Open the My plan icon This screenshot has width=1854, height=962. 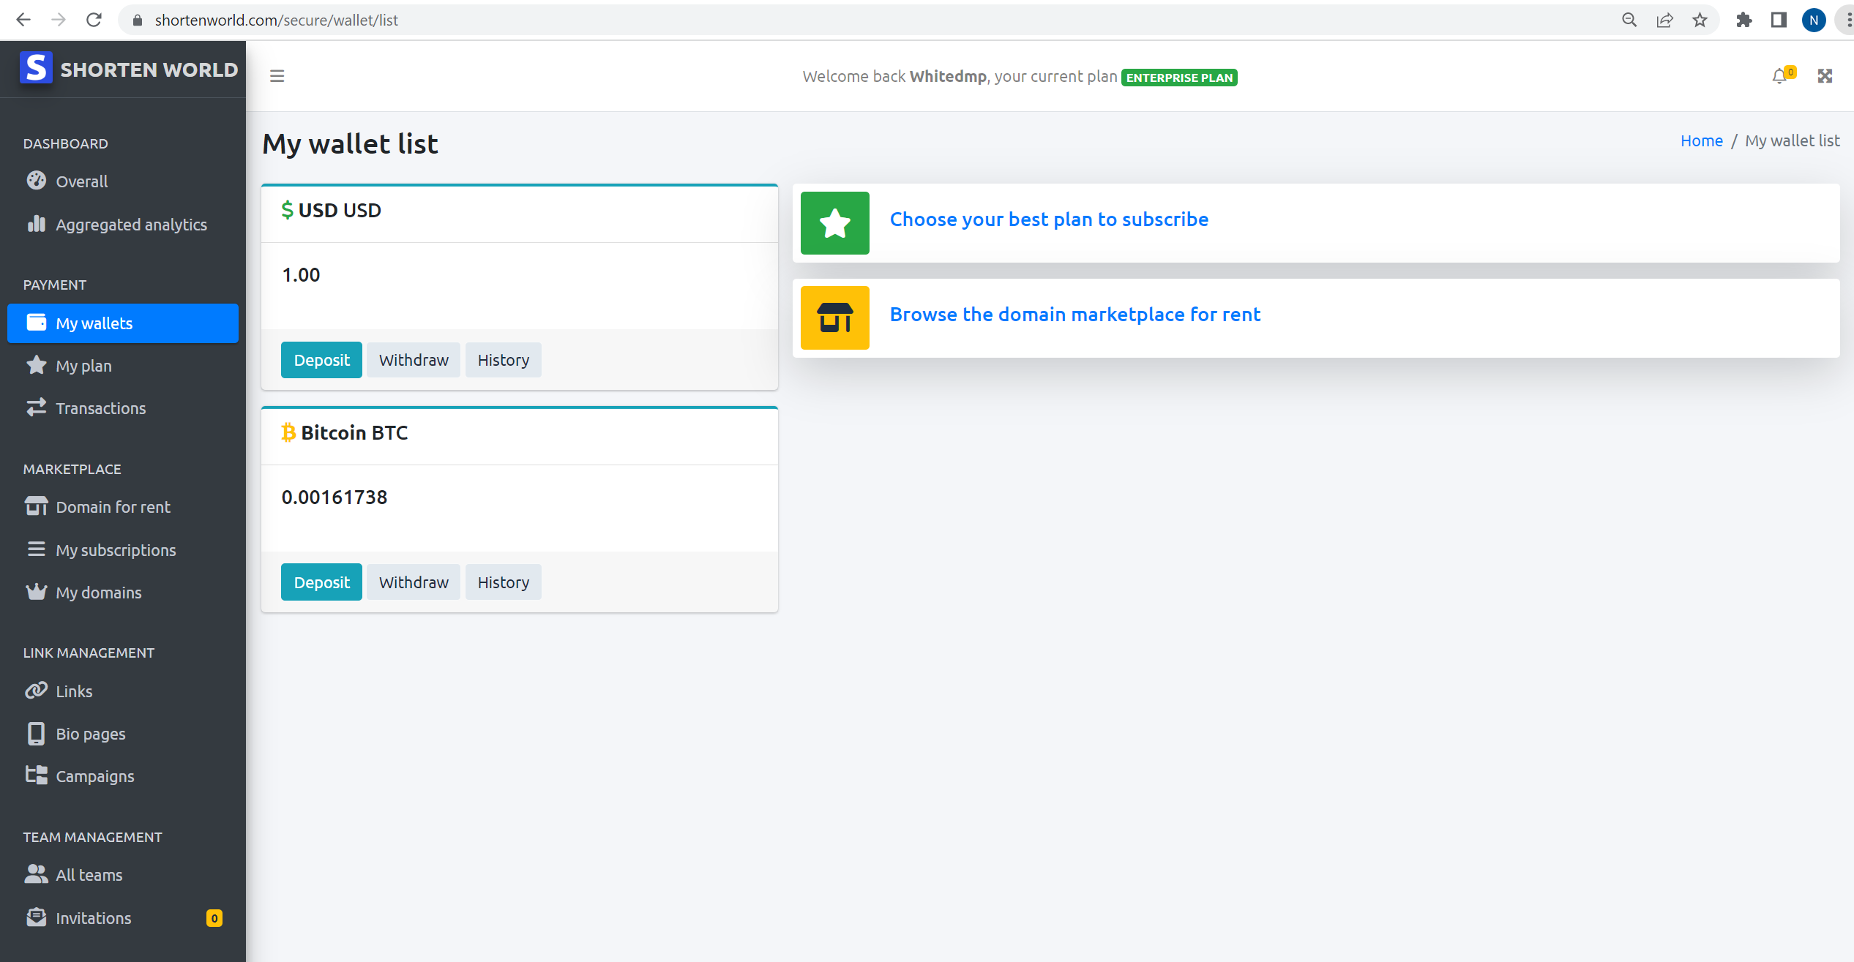coord(36,364)
